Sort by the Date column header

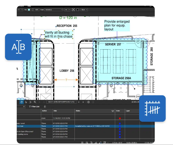55,111
